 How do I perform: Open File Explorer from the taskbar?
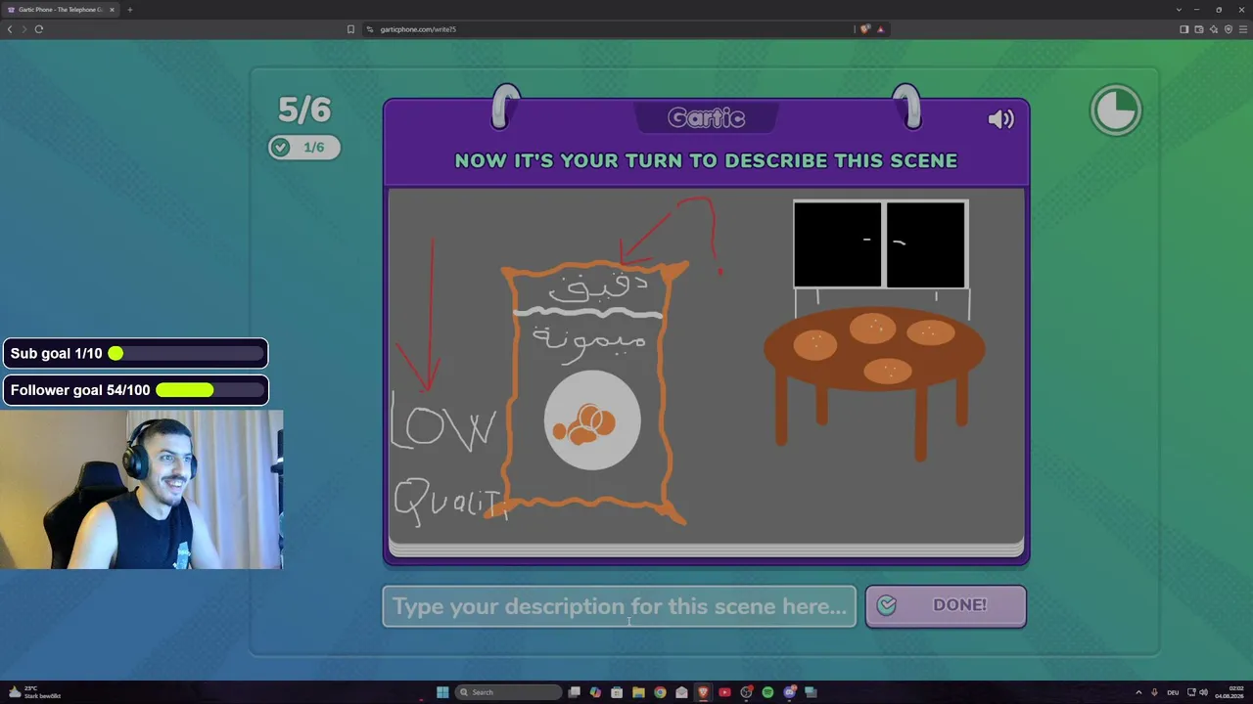coord(638,692)
